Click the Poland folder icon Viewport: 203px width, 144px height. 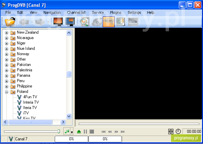coord(13,92)
